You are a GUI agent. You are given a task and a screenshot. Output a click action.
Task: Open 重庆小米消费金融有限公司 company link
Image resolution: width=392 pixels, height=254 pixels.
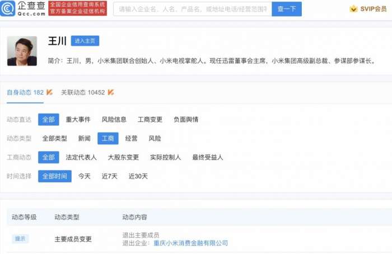click(x=190, y=243)
